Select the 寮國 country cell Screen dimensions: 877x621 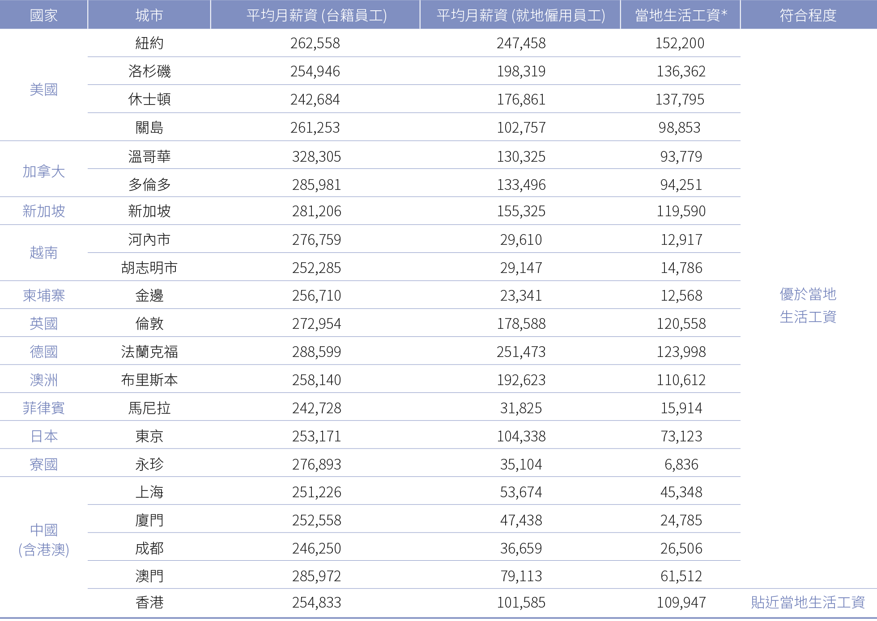[x=43, y=464]
